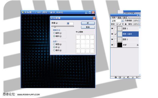
Task: Open the 不透明度 opacity slider arrow
Action: pyautogui.click(x=139, y=20)
